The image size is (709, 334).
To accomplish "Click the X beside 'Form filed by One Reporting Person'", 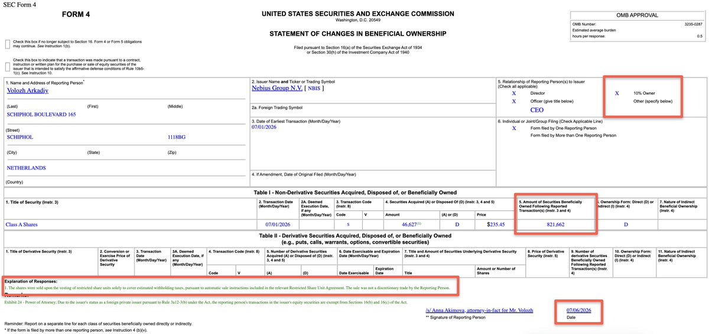I will [x=513, y=128].
